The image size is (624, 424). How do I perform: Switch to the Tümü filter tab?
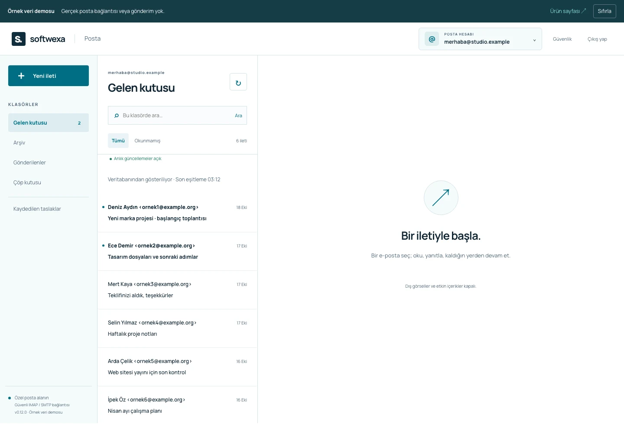coord(118,141)
